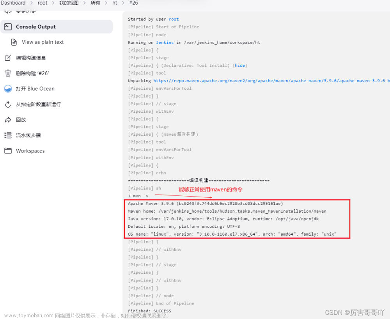This screenshot has width=390, height=319.
Task: Open the Console Output sidebar entry
Action: [x=57, y=27]
